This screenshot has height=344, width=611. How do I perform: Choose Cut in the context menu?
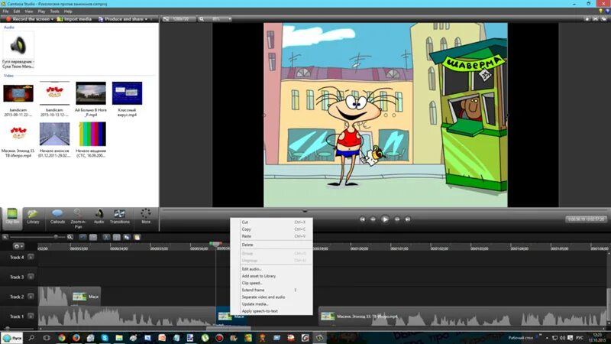(x=273, y=222)
